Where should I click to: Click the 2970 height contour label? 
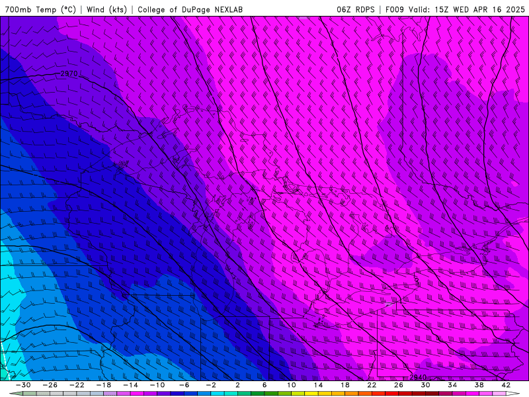[x=69, y=73]
